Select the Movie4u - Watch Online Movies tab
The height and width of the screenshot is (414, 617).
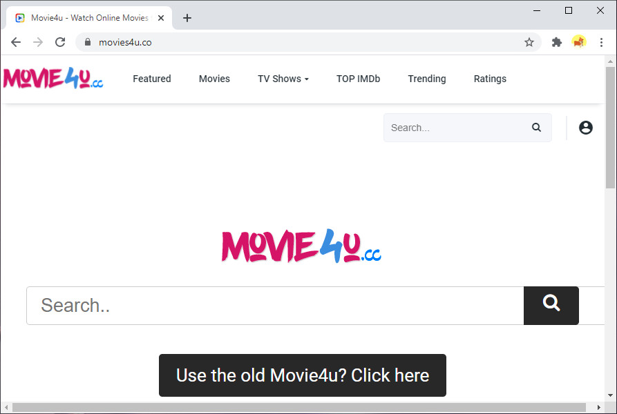coord(89,18)
